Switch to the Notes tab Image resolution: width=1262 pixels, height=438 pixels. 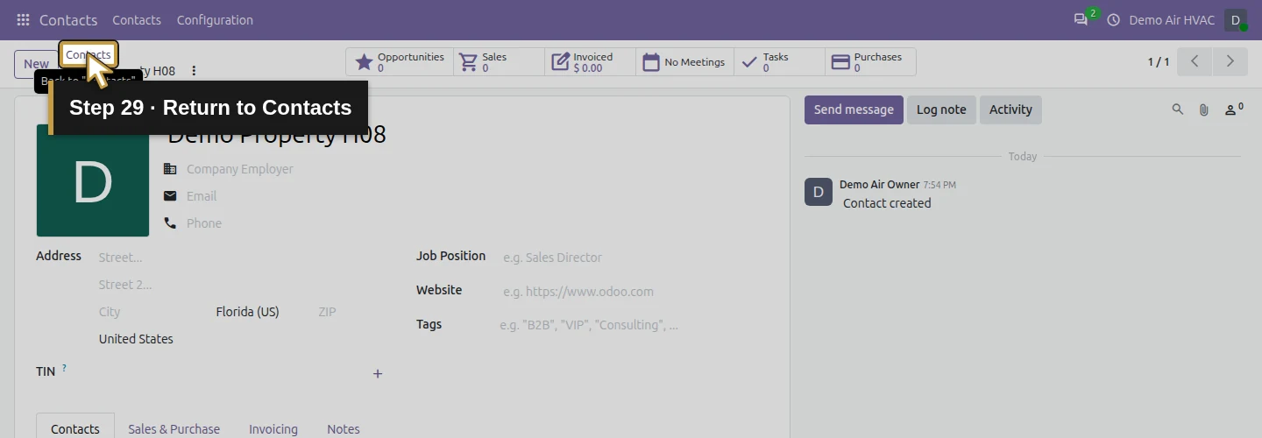point(344,428)
